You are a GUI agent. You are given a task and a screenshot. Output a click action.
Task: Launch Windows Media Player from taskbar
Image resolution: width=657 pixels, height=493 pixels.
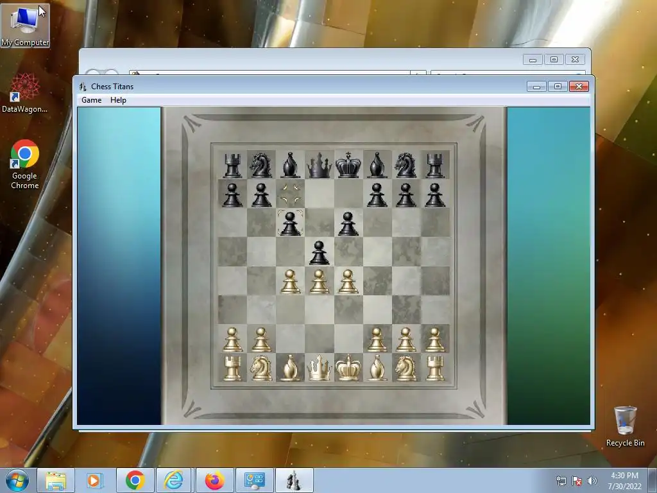[94, 480]
